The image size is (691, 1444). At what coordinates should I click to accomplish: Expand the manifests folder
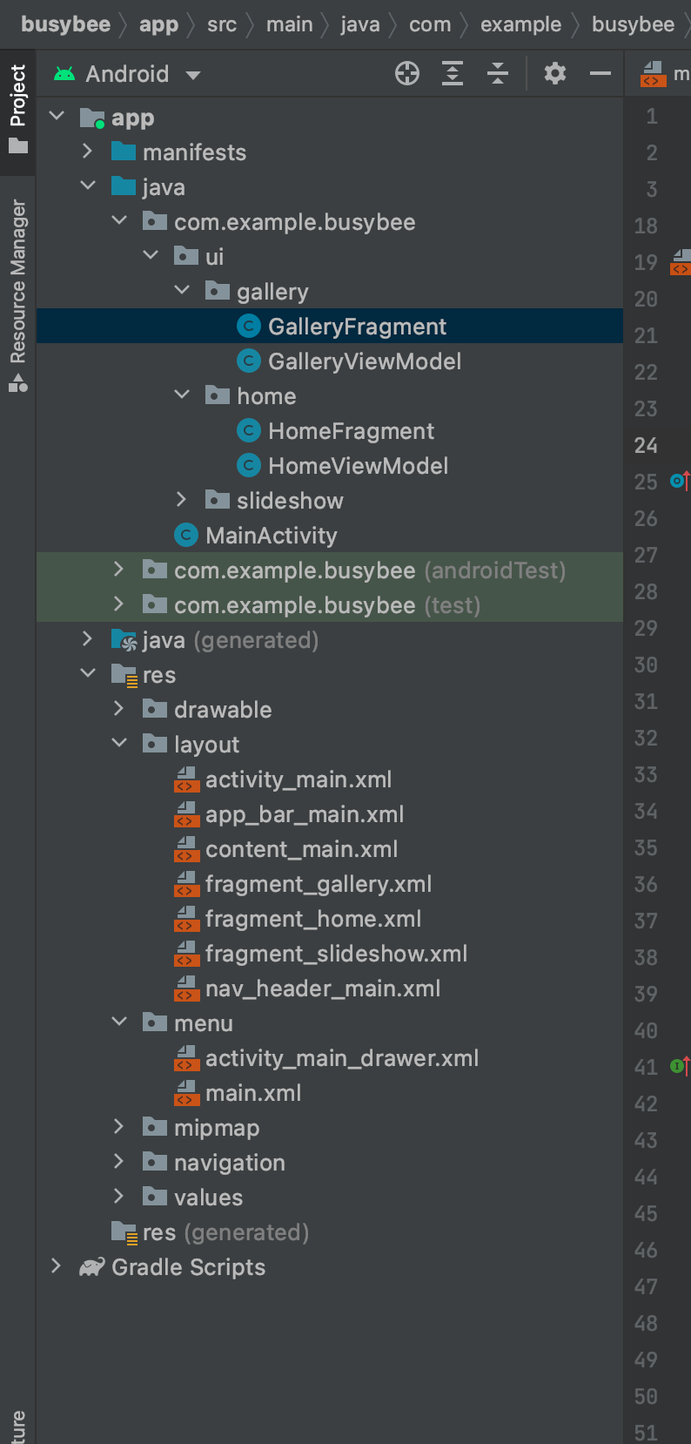click(x=87, y=152)
